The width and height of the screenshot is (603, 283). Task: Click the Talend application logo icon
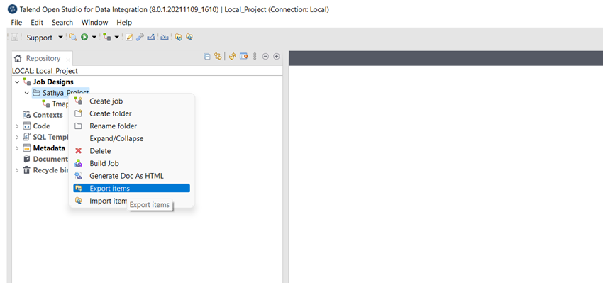12,9
